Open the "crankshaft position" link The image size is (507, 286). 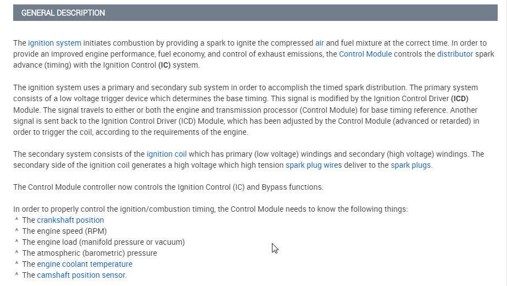coord(70,220)
